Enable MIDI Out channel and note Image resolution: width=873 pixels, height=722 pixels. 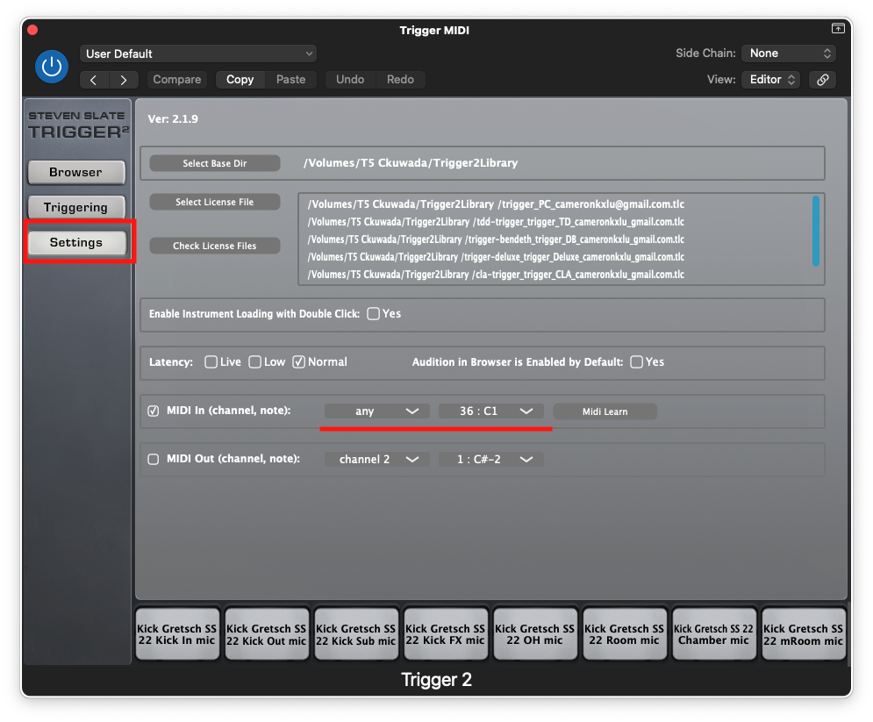(153, 459)
